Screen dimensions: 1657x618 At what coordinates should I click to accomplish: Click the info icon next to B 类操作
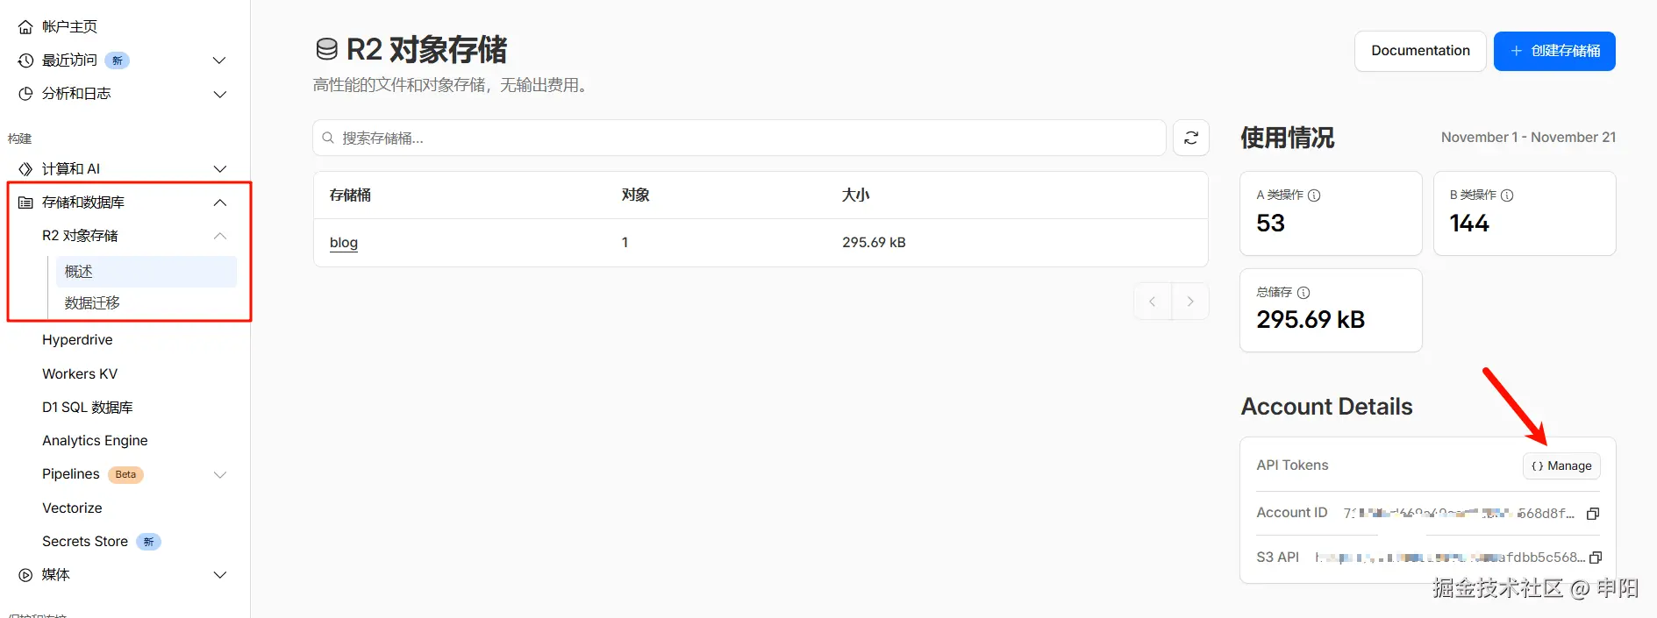point(1507,195)
